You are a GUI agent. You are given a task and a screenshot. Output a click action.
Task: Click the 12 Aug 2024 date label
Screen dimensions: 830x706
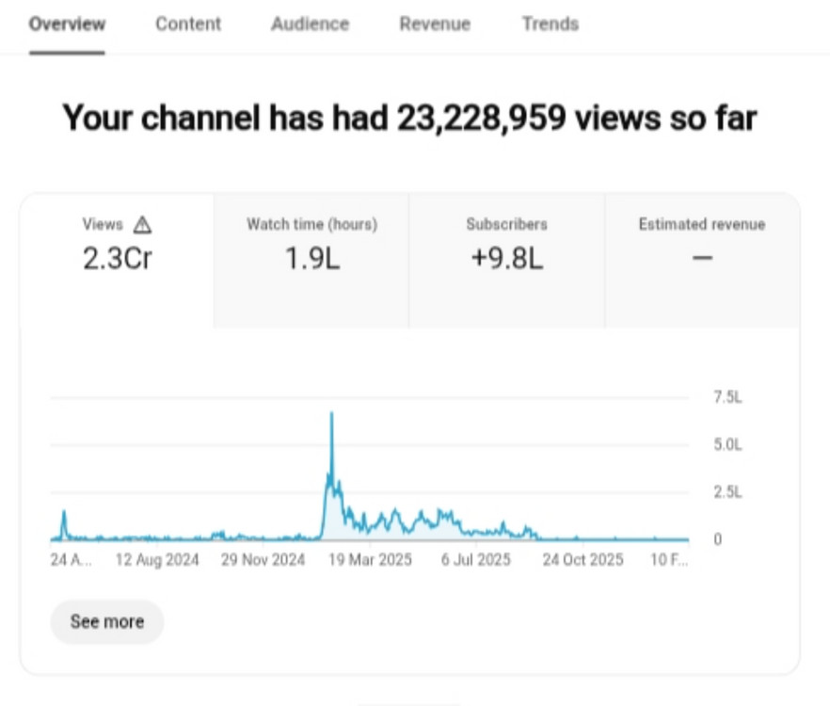[x=157, y=560]
